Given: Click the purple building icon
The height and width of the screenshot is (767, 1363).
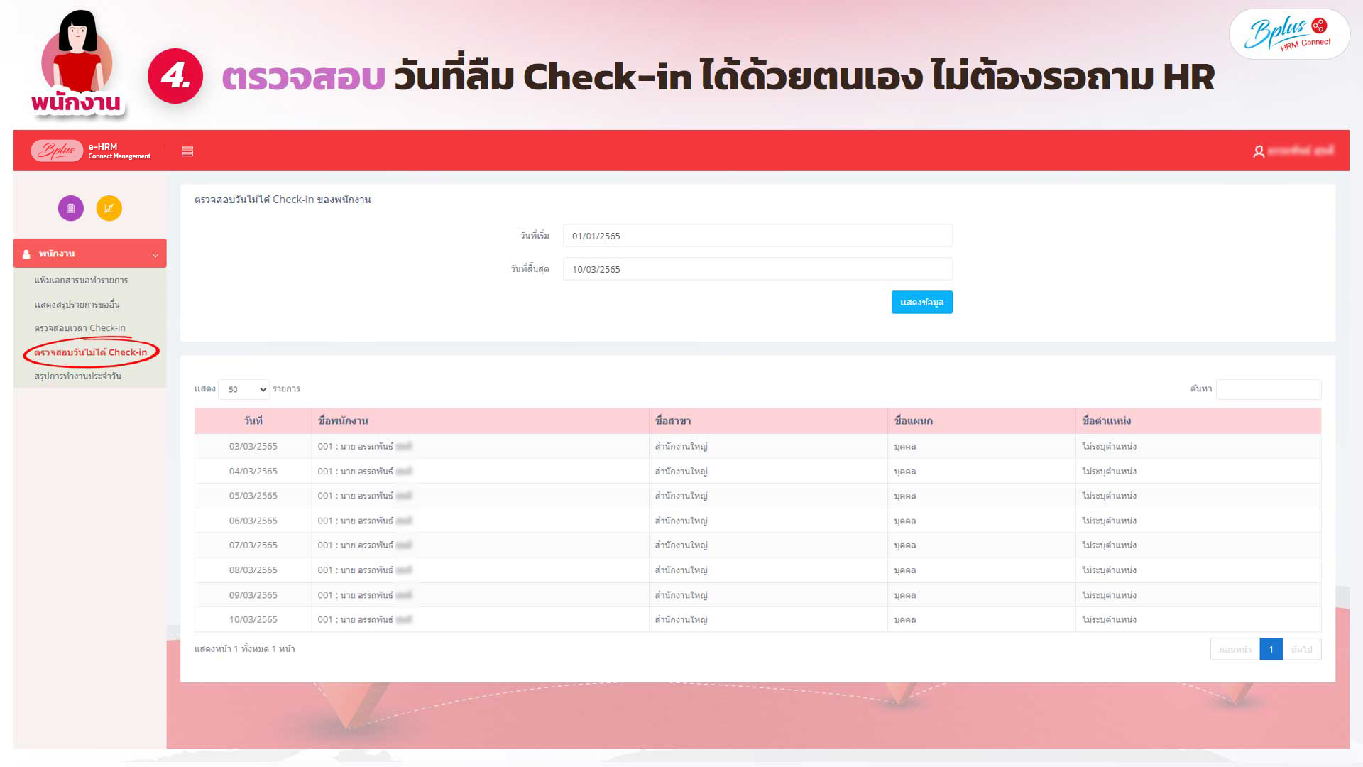Looking at the screenshot, I should 71,208.
